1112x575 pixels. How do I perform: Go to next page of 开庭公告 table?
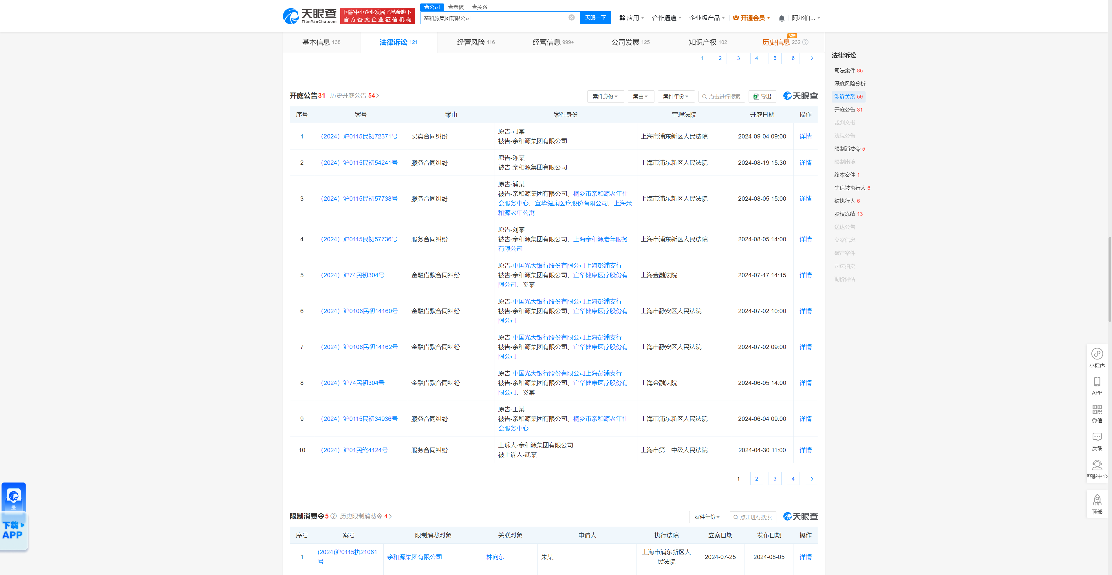pyautogui.click(x=811, y=479)
